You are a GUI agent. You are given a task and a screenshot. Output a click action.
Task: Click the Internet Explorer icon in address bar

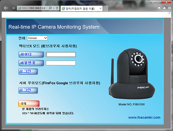(19, 8)
